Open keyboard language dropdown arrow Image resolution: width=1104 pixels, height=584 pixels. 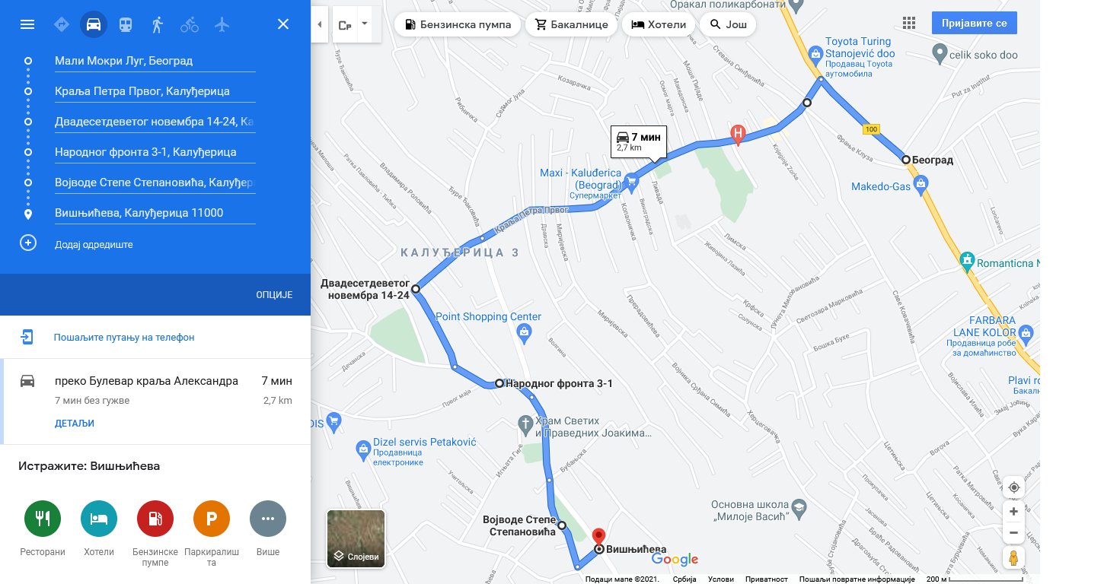point(365,24)
